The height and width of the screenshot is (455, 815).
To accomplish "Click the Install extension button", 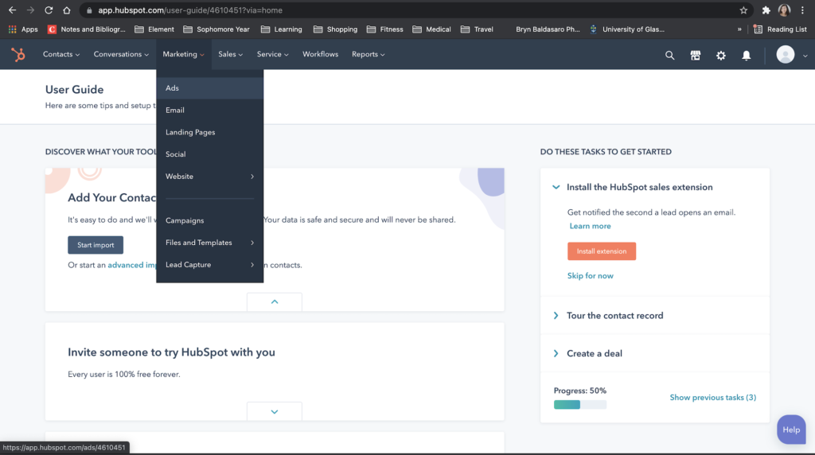I will tap(602, 251).
